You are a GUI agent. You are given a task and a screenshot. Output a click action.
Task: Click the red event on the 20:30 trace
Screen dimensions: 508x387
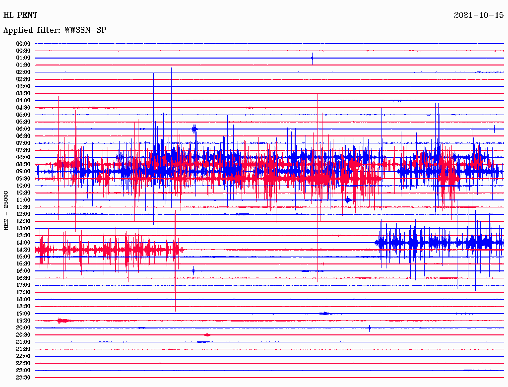pyautogui.click(x=207, y=335)
